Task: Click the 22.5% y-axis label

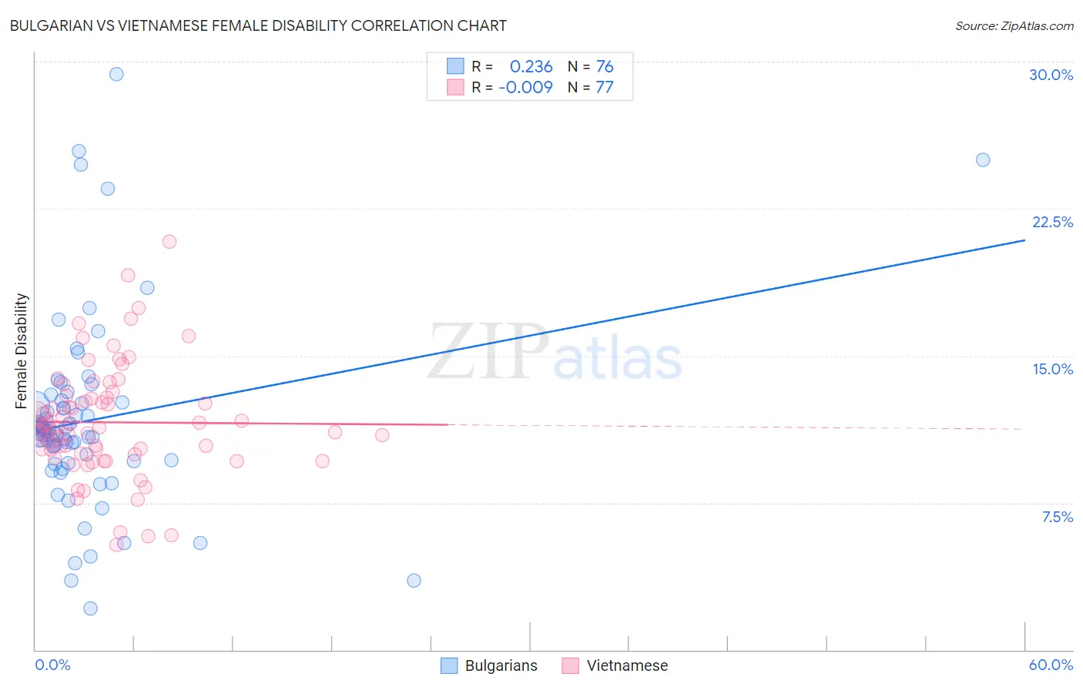Action: pos(1052,222)
